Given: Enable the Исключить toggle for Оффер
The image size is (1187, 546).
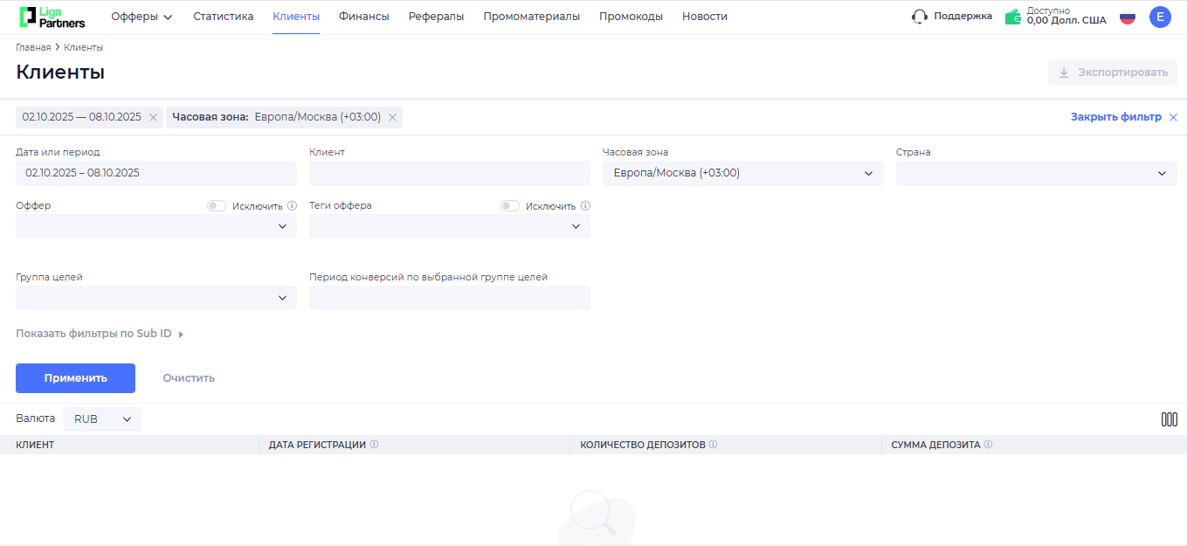Looking at the screenshot, I should coord(216,205).
